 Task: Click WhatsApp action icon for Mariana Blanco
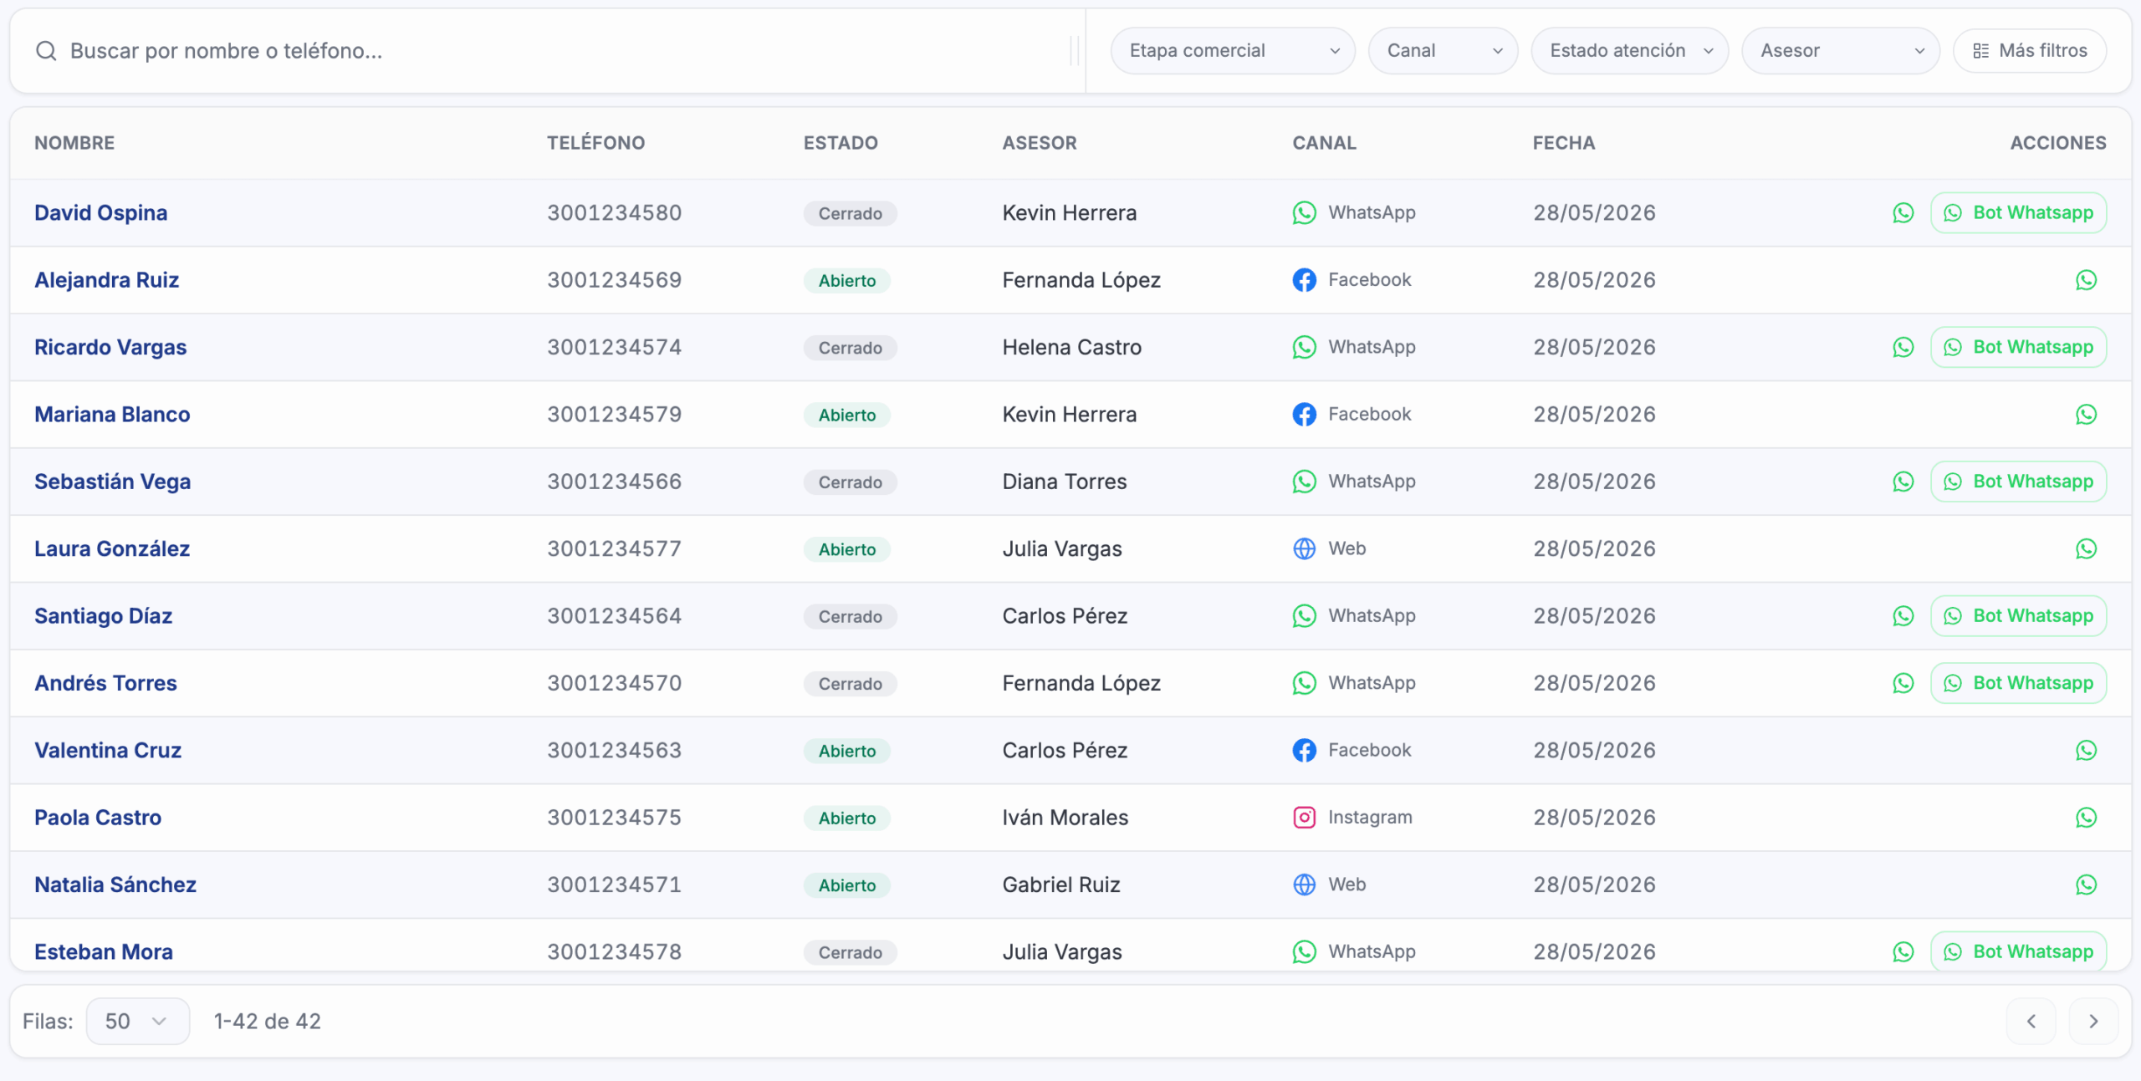tap(2086, 415)
